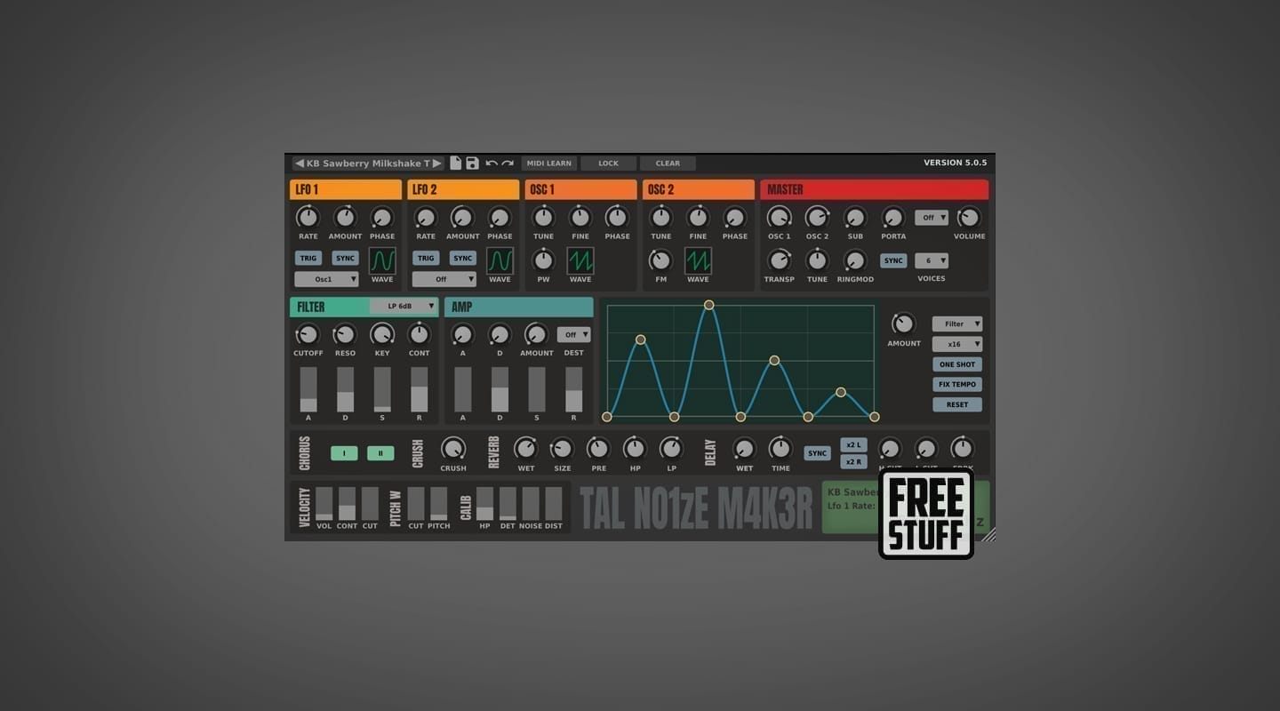The width and height of the screenshot is (1280, 711).
Task: Select the highest envelope curve point
Action: pyautogui.click(x=708, y=305)
